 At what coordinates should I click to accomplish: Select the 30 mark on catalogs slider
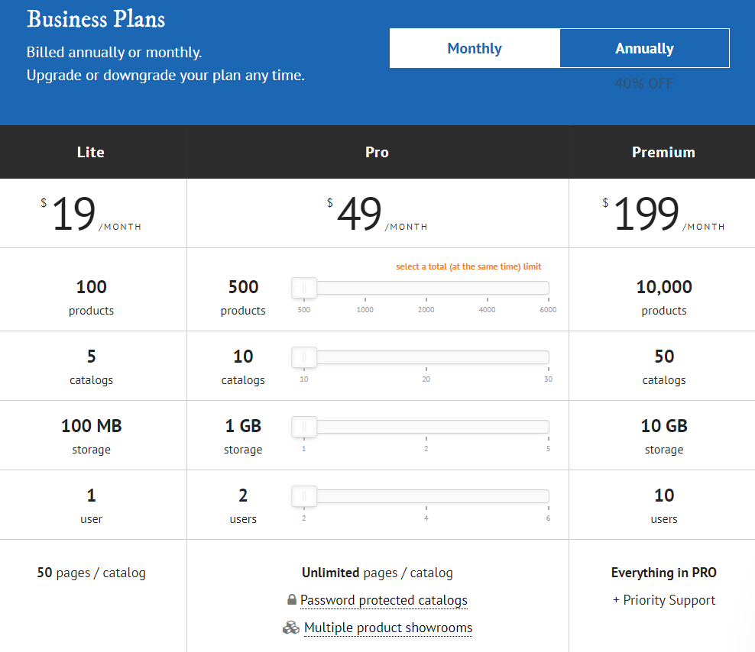pyautogui.click(x=548, y=379)
